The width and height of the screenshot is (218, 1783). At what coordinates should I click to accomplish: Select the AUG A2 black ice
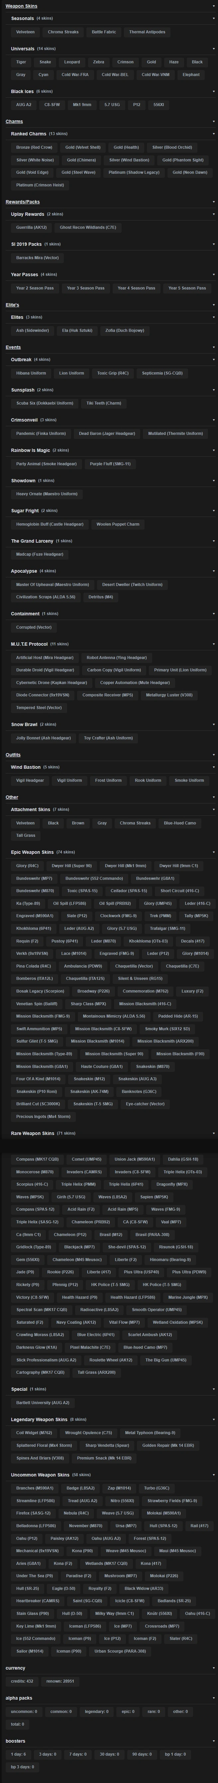(x=24, y=104)
